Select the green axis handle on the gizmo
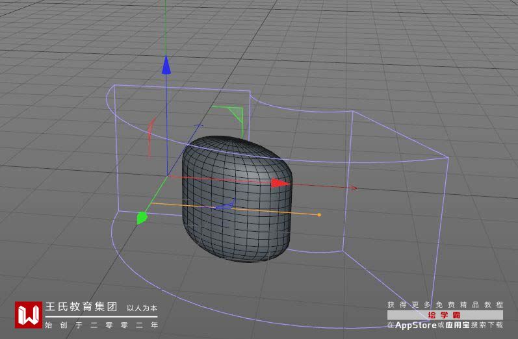This screenshot has height=339, width=518. 142,218
